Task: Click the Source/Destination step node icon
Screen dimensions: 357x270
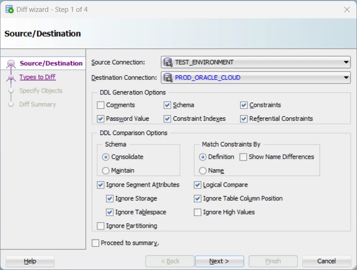Action: click(11, 63)
